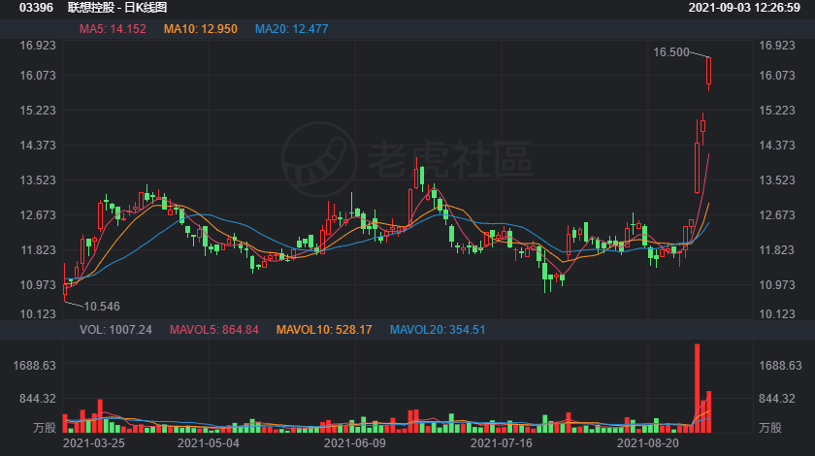
Task: Click the right axis price 16.073
Action: tap(777, 76)
